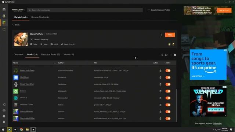Select the Mods (16) tab
The width and height of the screenshot is (235, 132).
tap(32, 55)
